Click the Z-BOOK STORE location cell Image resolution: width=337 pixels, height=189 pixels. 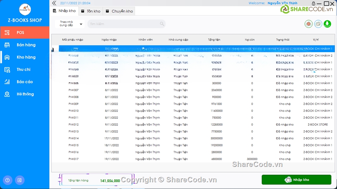point(318,124)
